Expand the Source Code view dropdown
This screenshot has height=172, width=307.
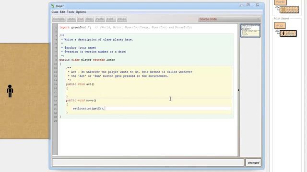tap(229, 19)
